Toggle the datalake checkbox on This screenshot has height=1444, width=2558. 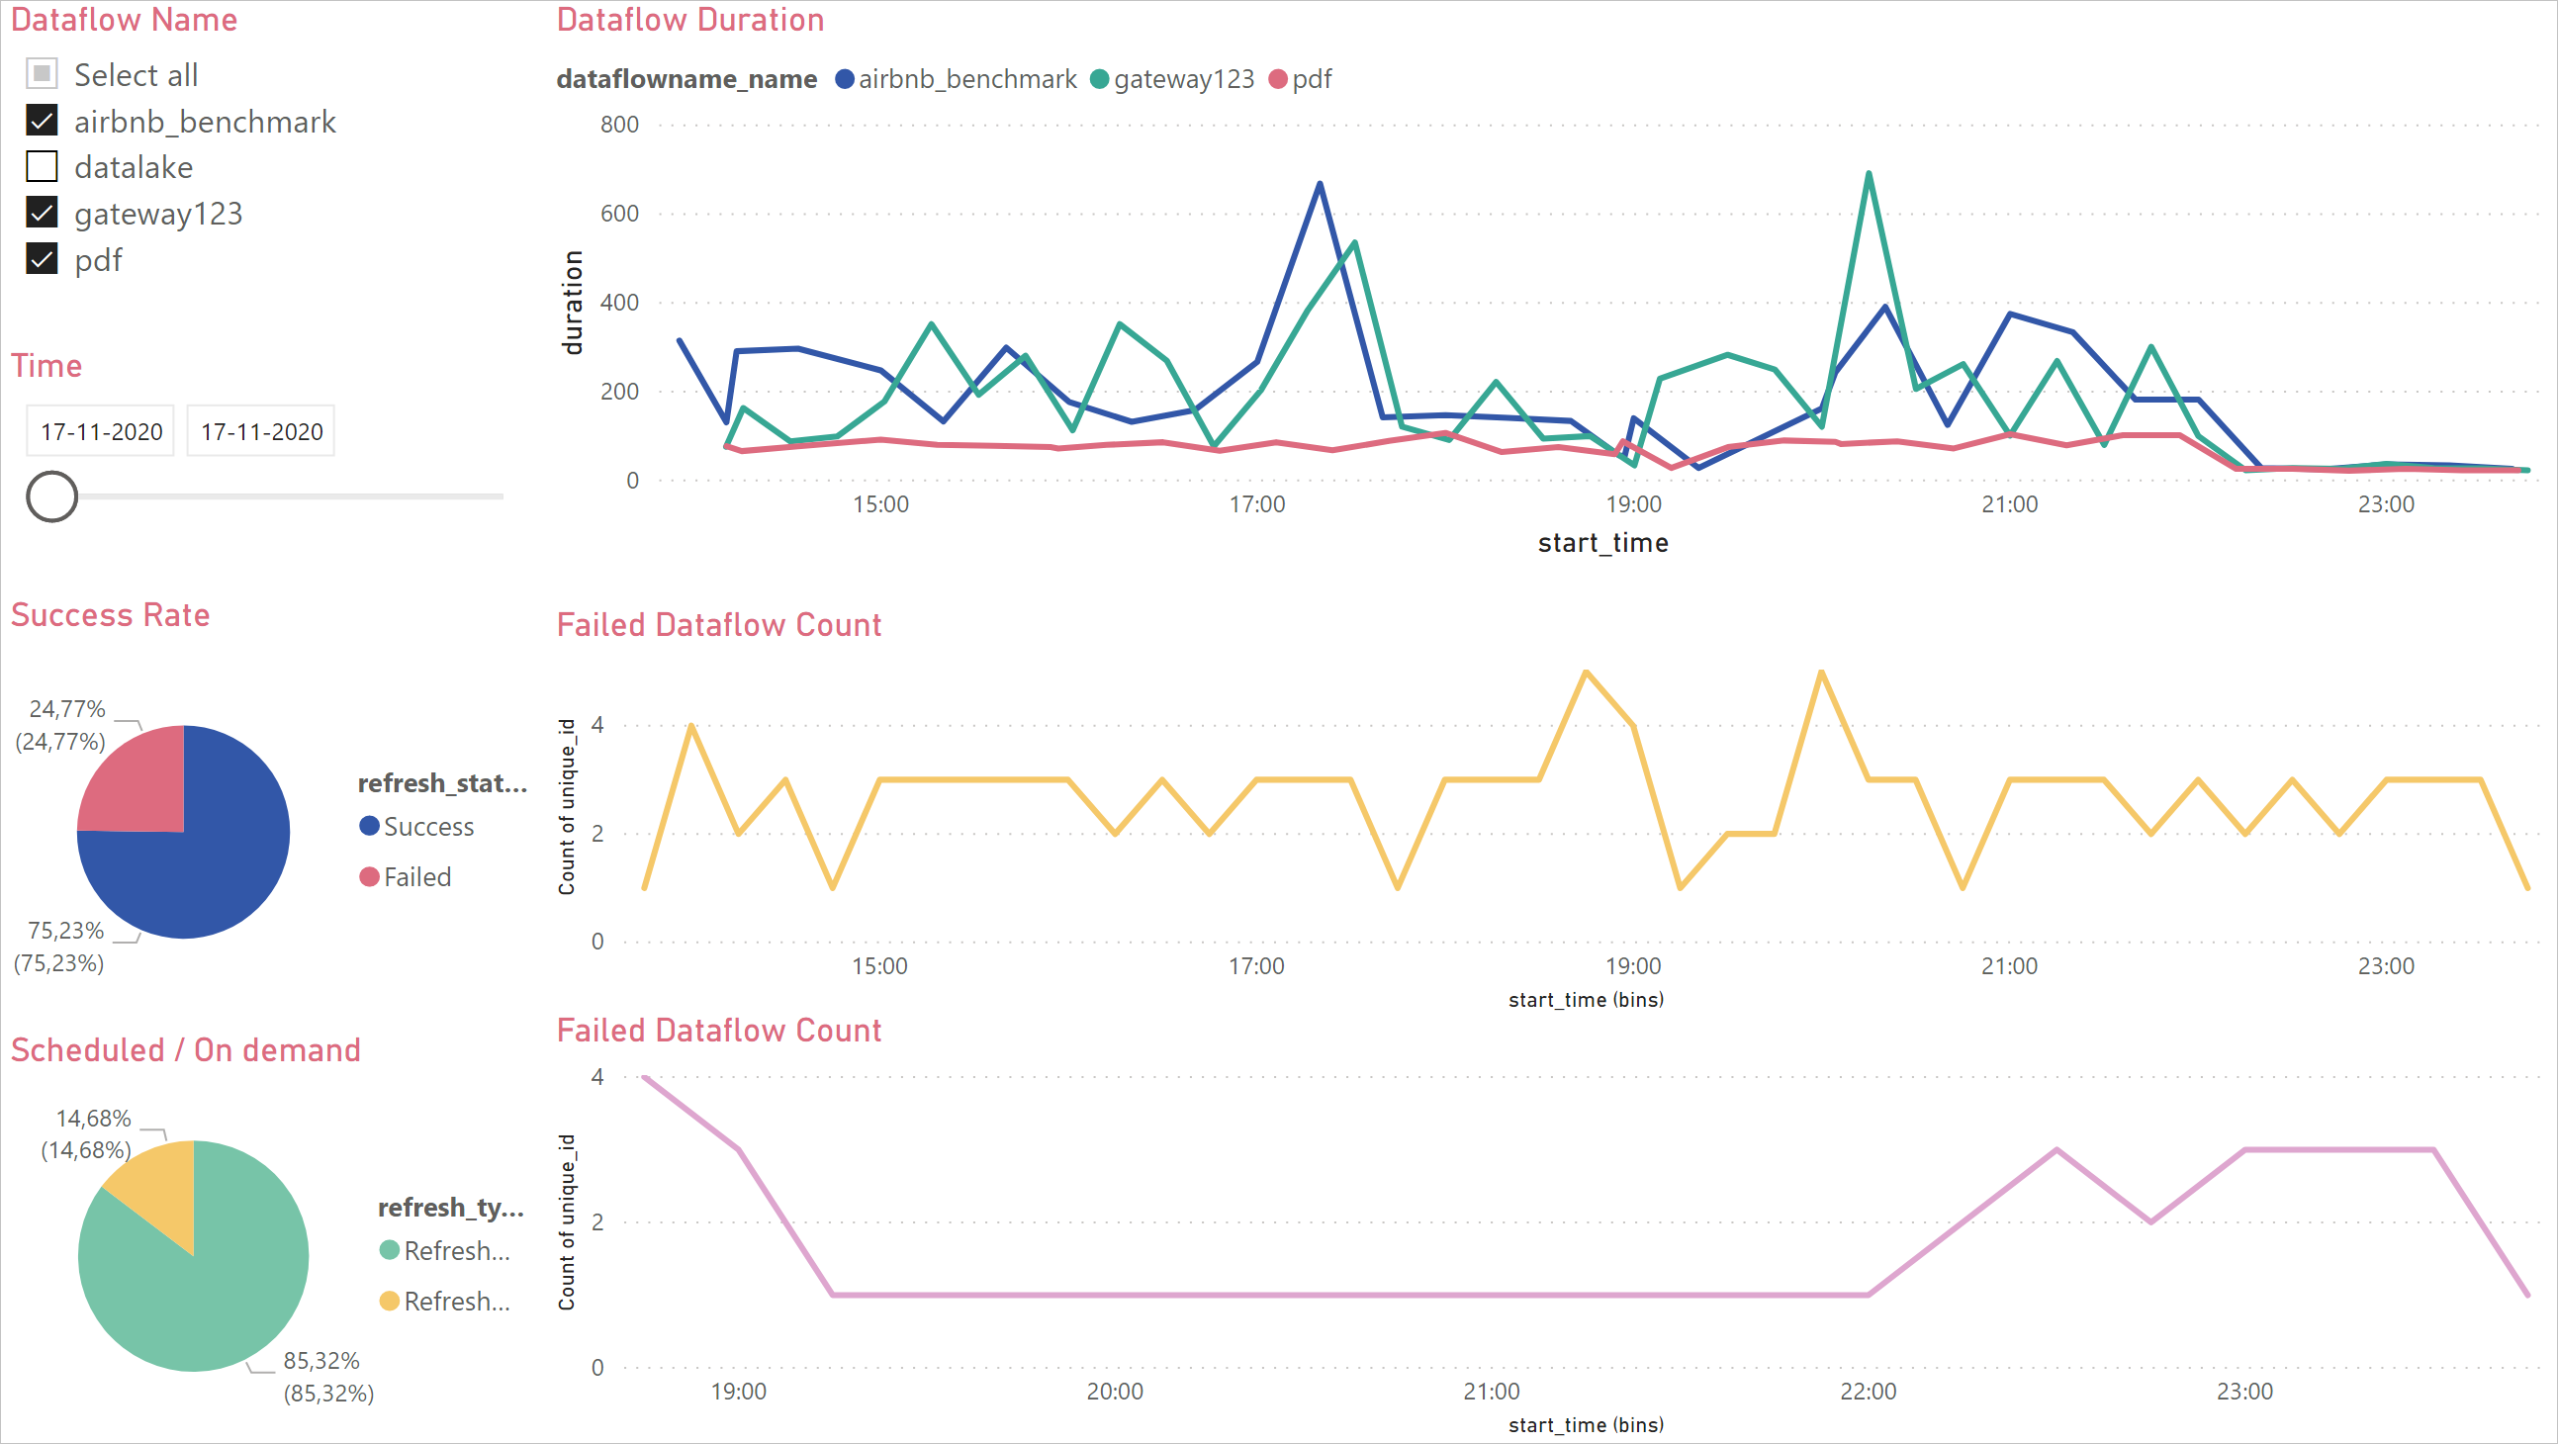tap(43, 167)
